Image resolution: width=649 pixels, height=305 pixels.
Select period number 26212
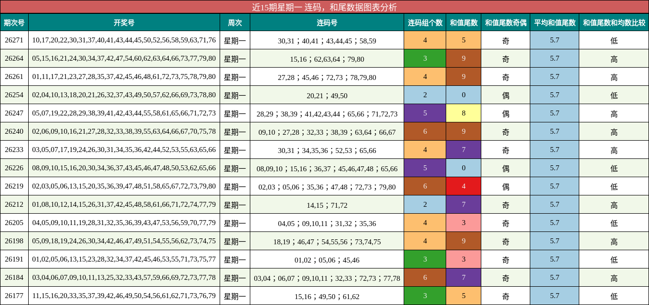pos(14,204)
